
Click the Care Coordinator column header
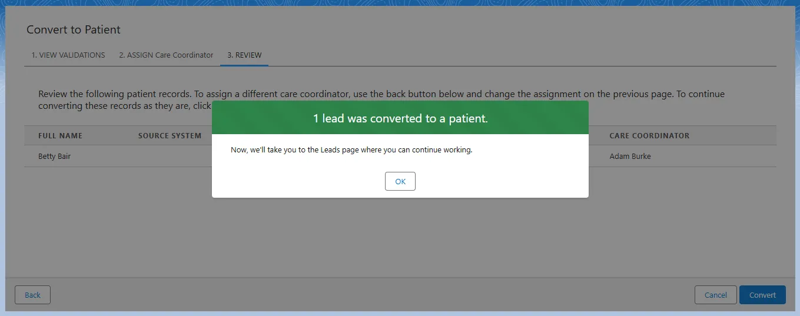[x=649, y=135]
